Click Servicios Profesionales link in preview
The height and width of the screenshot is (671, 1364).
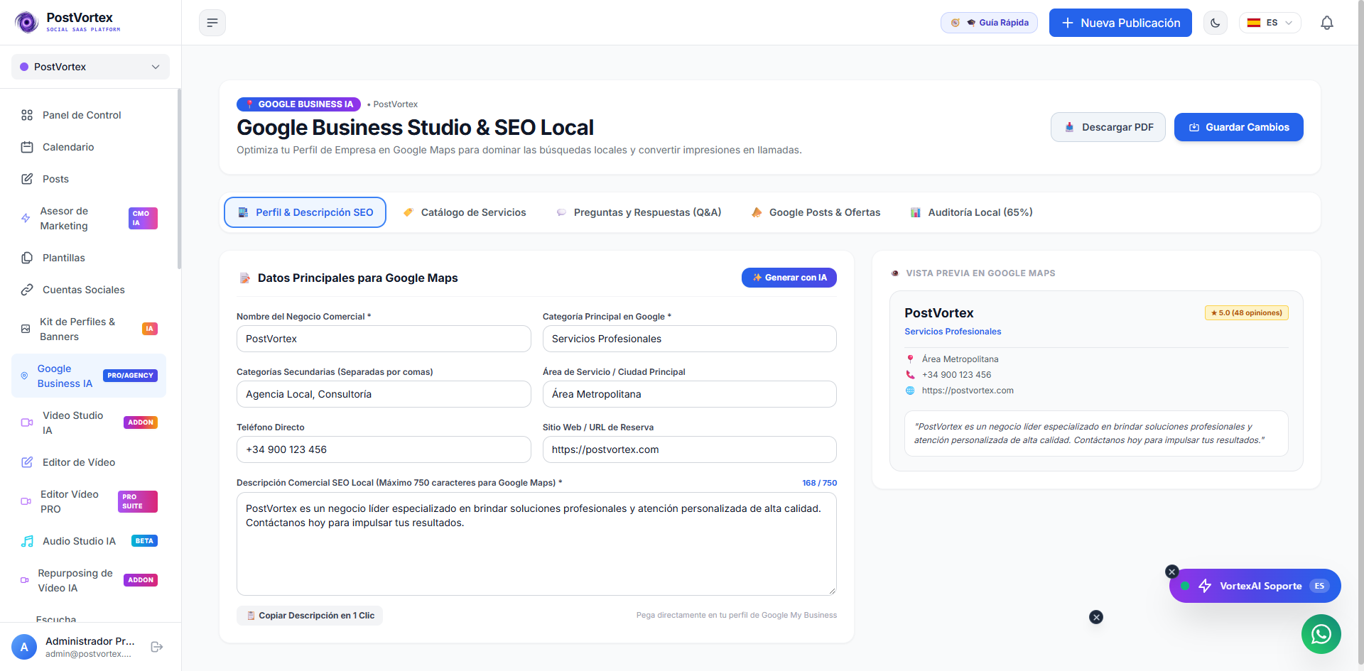(x=953, y=332)
